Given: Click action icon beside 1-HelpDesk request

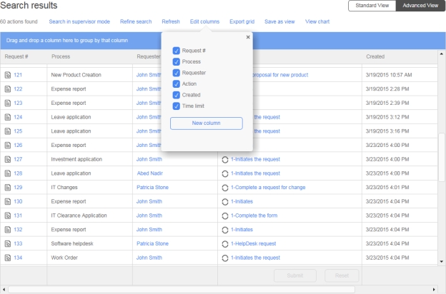Looking at the screenshot, I should [x=224, y=243].
